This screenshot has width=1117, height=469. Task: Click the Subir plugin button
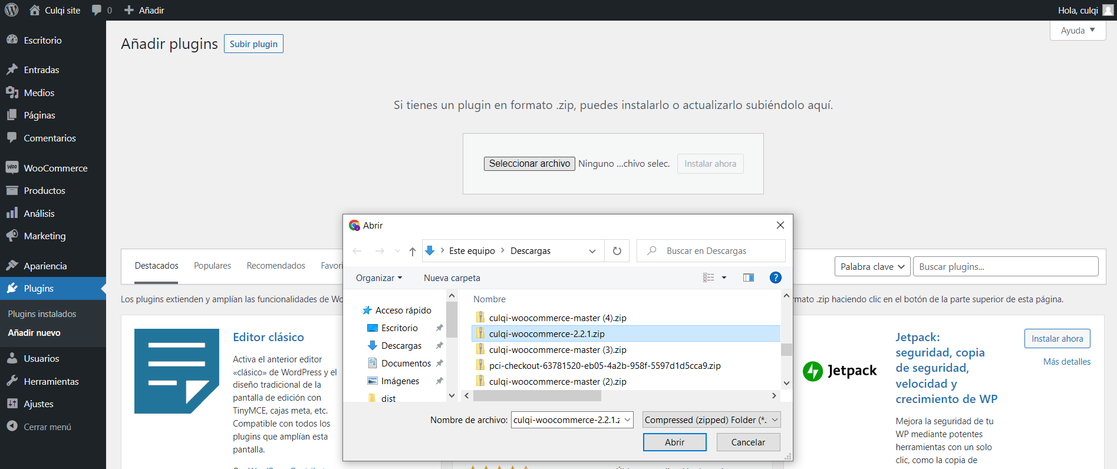click(253, 44)
